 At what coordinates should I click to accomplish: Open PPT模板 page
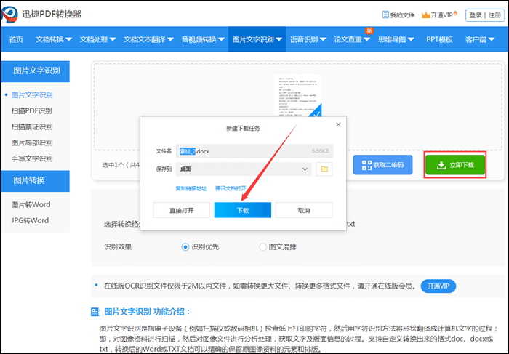pyautogui.click(x=439, y=39)
